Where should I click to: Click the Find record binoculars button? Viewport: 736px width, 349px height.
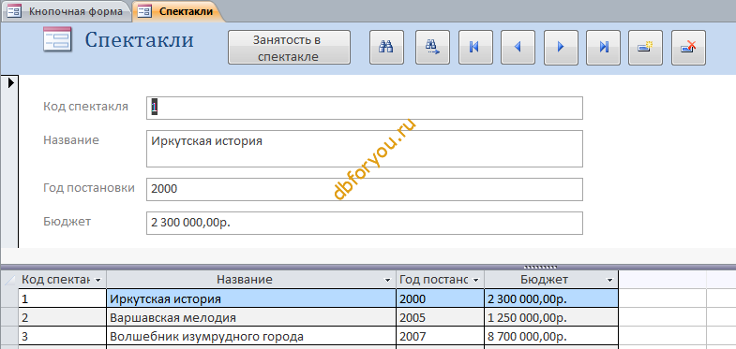pos(386,47)
